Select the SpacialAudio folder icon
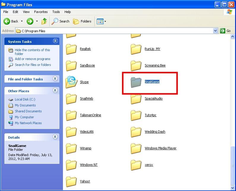The width and height of the screenshot is (236, 191). (x=136, y=99)
